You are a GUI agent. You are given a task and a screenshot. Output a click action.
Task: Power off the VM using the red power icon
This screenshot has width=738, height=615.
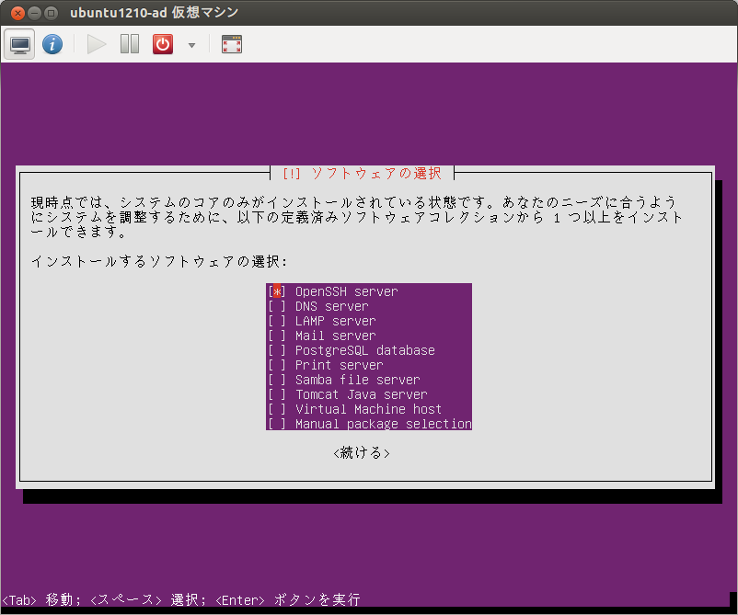162,43
